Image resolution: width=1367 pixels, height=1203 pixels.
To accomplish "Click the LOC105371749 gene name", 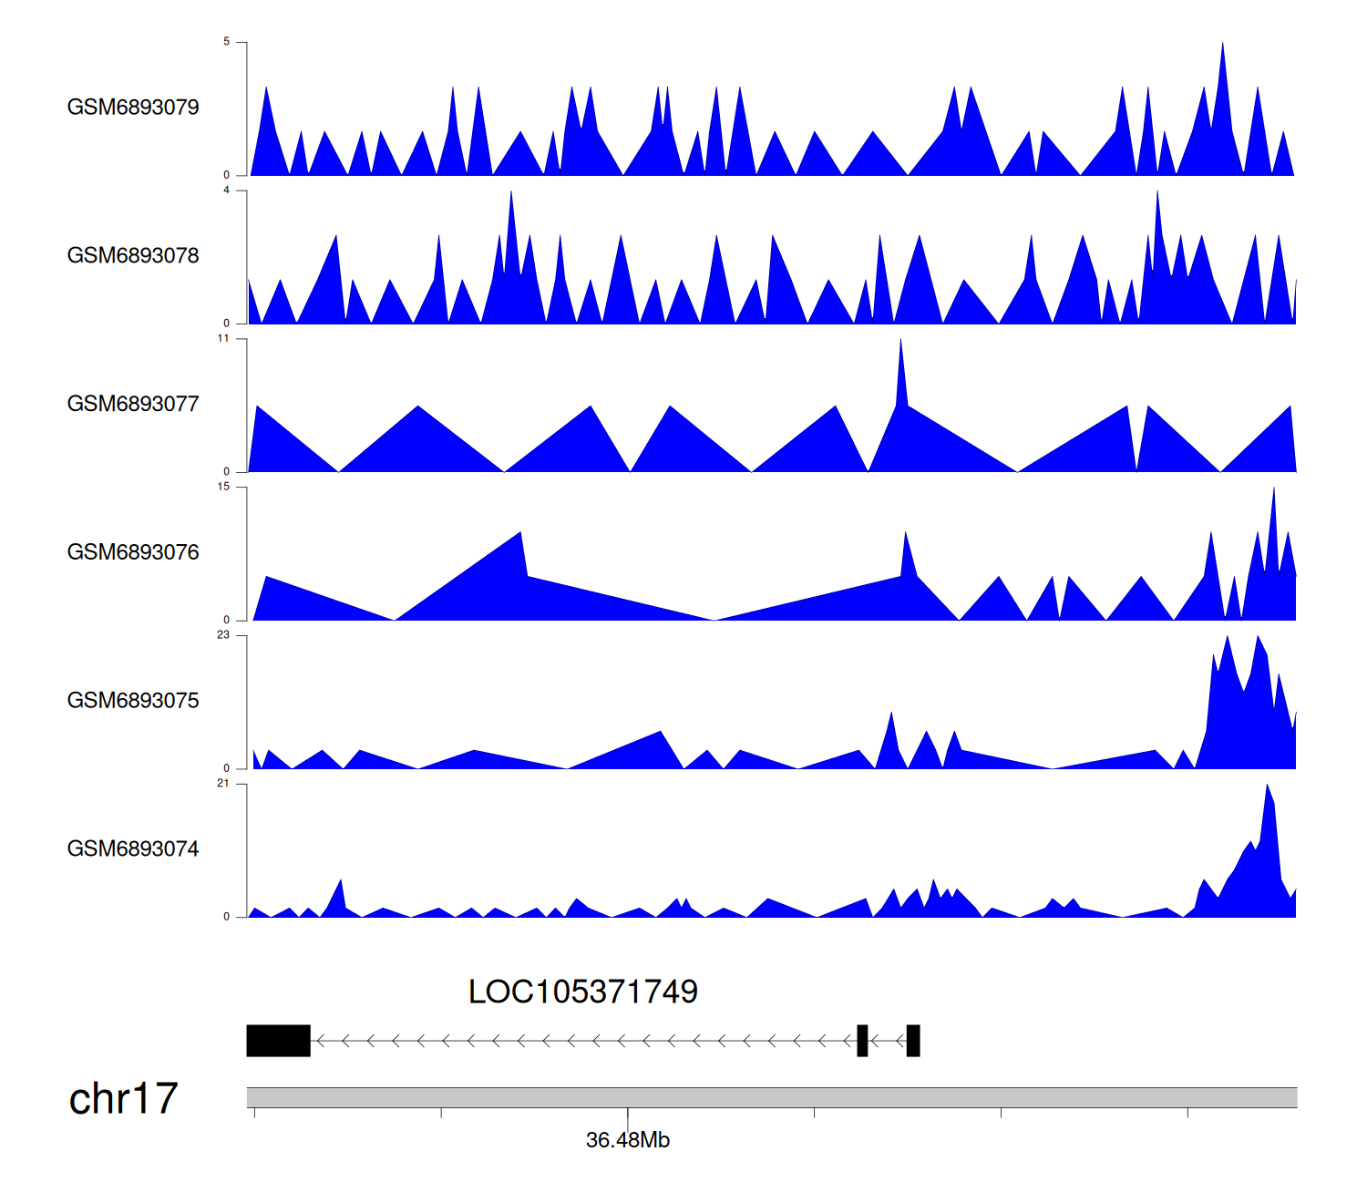I will click(582, 992).
